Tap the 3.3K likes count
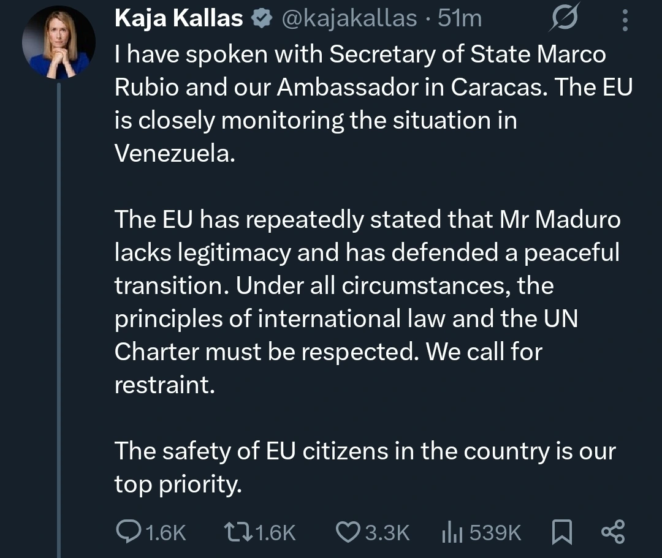The image size is (662, 558). tap(387, 532)
